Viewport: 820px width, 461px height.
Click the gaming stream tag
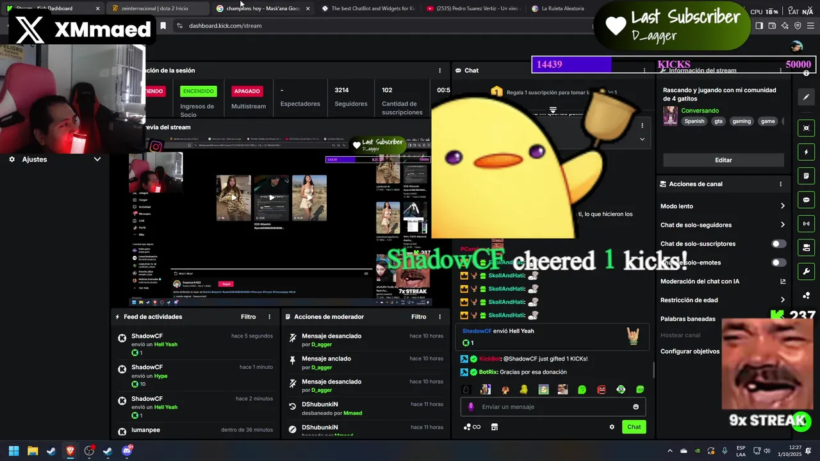(x=741, y=121)
